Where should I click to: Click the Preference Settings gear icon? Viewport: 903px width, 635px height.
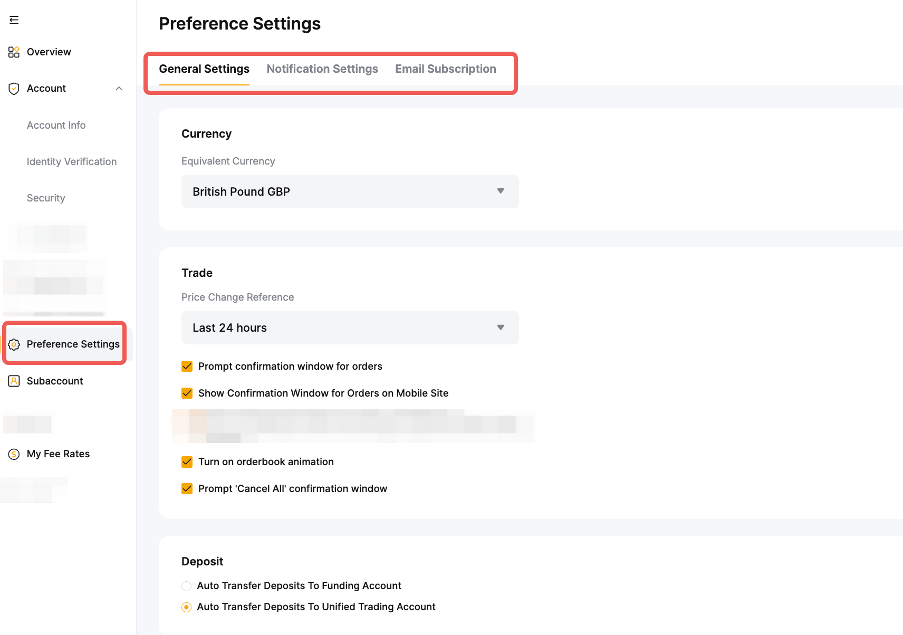(x=14, y=344)
